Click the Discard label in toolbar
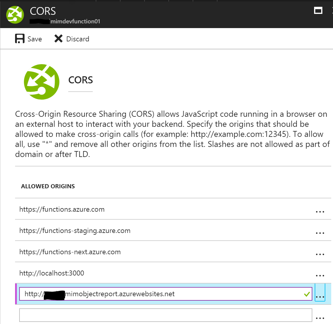Viewport: 333px width, 324px height. click(78, 39)
